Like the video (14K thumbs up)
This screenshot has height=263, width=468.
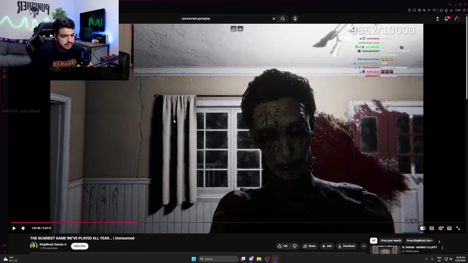283,246
